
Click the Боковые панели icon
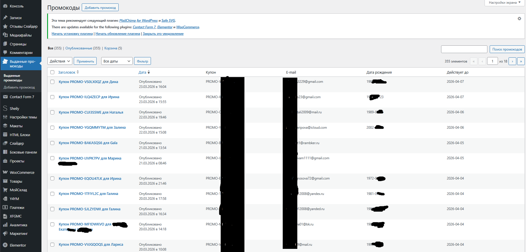pyautogui.click(x=5, y=152)
